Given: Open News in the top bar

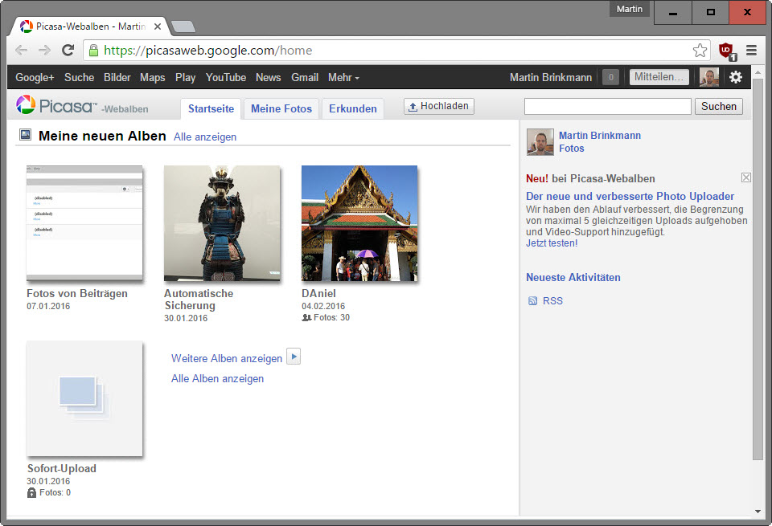Looking at the screenshot, I should 269,77.
